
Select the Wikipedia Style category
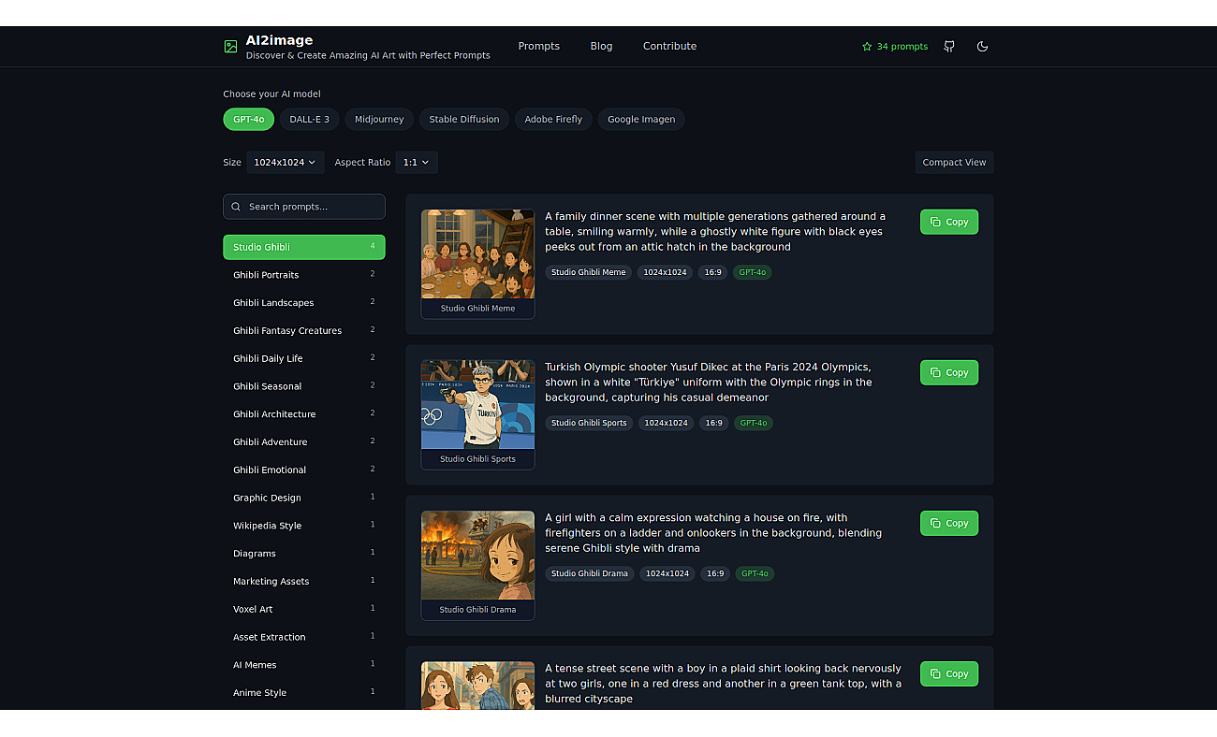(304, 526)
